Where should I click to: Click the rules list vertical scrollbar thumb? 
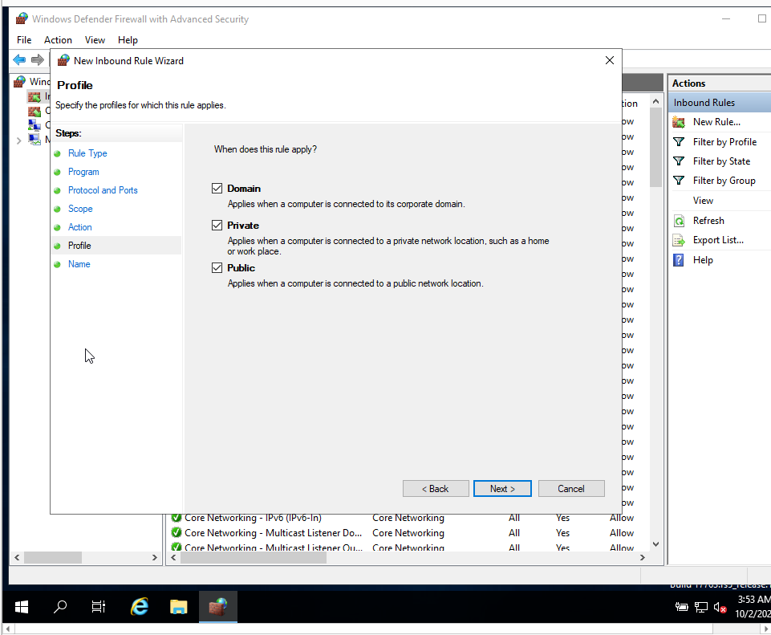[x=655, y=148]
